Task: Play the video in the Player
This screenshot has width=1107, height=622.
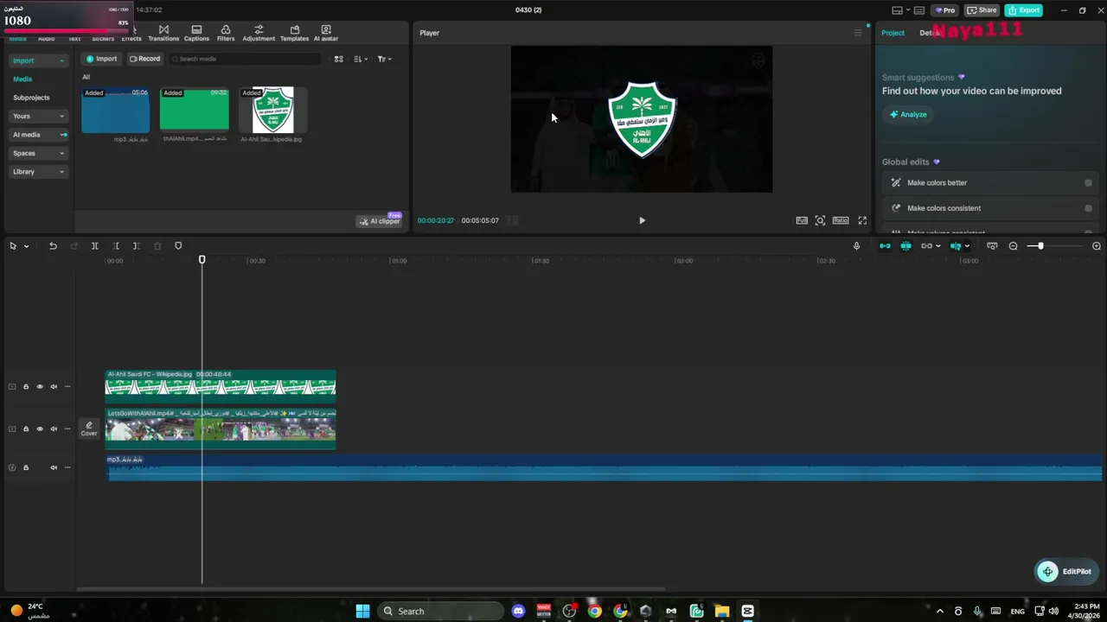Action: click(642, 220)
